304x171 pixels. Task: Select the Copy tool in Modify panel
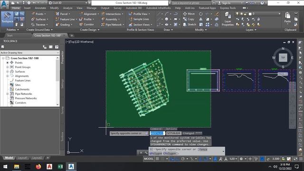pos(189,19)
